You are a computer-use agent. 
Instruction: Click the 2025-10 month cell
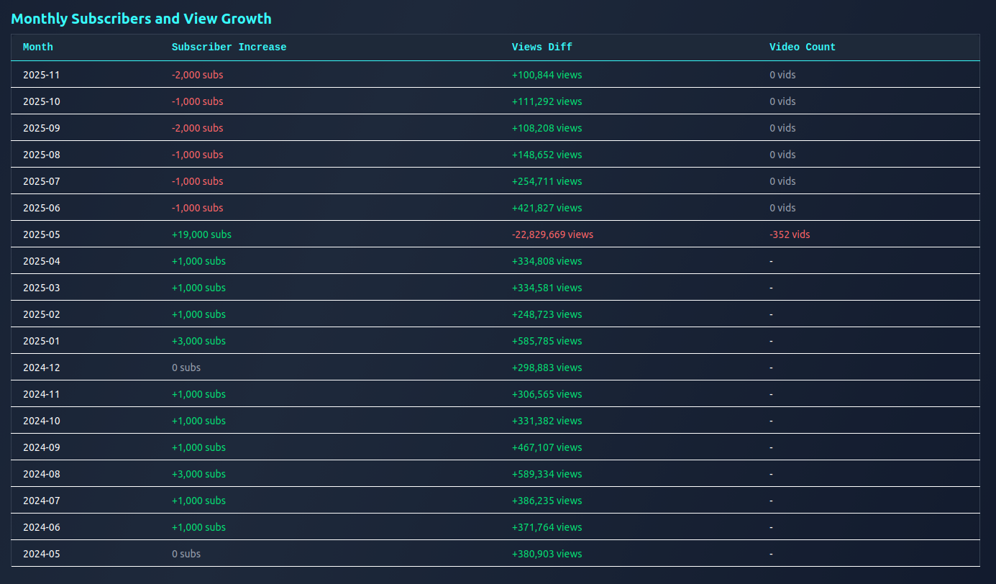[x=42, y=101]
